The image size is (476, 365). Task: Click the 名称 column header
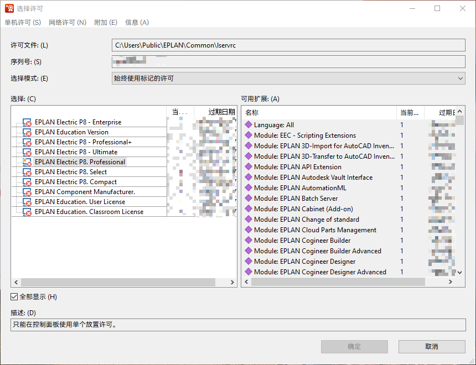tap(319, 113)
